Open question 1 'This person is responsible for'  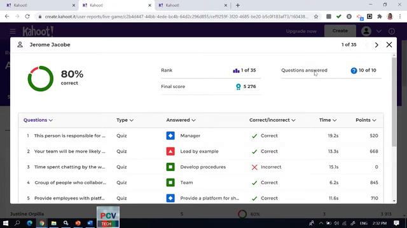tap(70, 136)
